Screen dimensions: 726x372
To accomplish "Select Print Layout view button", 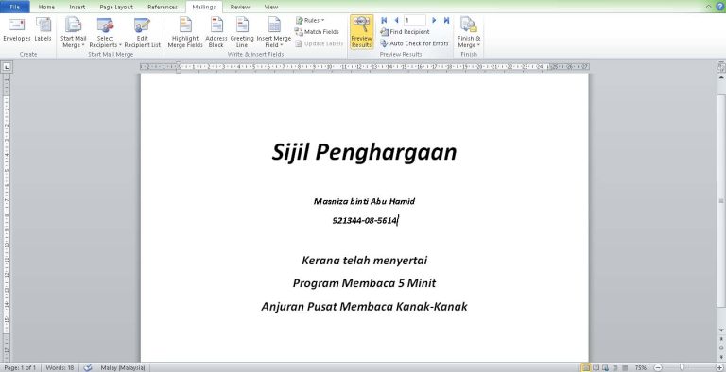I will point(586,368).
